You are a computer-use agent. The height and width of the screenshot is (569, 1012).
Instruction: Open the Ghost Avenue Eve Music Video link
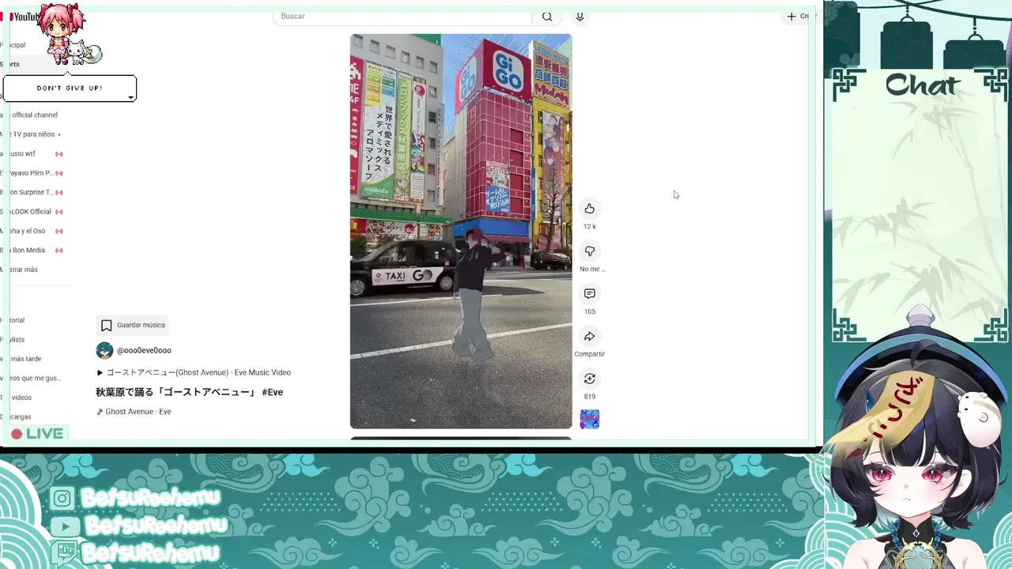click(x=194, y=372)
